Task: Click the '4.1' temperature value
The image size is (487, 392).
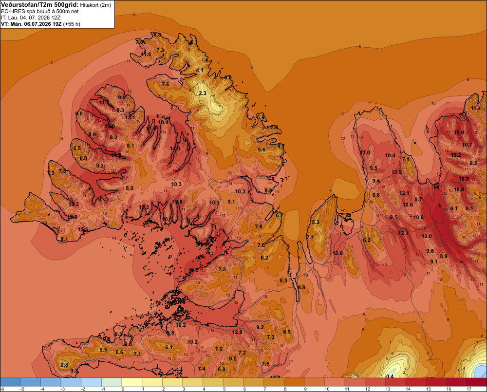Action: tap(199, 70)
